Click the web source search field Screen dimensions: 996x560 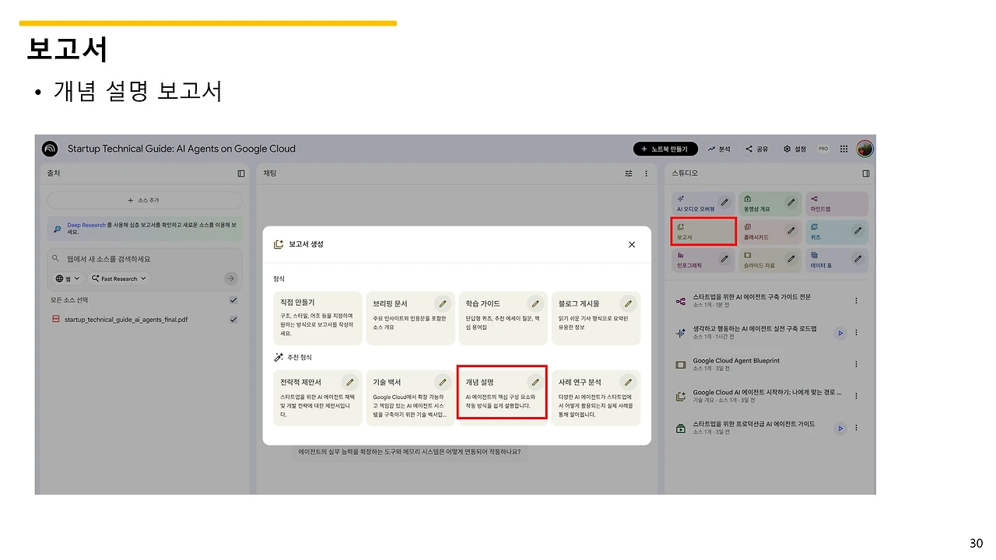[x=144, y=258]
